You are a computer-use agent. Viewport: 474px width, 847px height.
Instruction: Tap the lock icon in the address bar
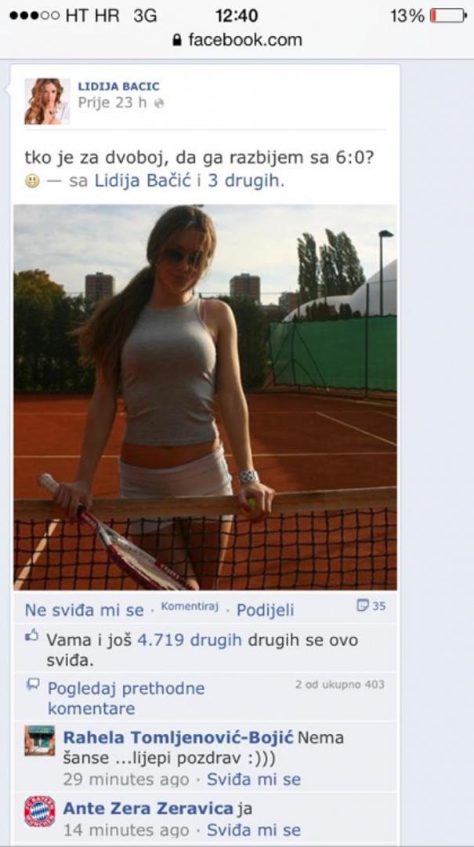(x=176, y=40)
